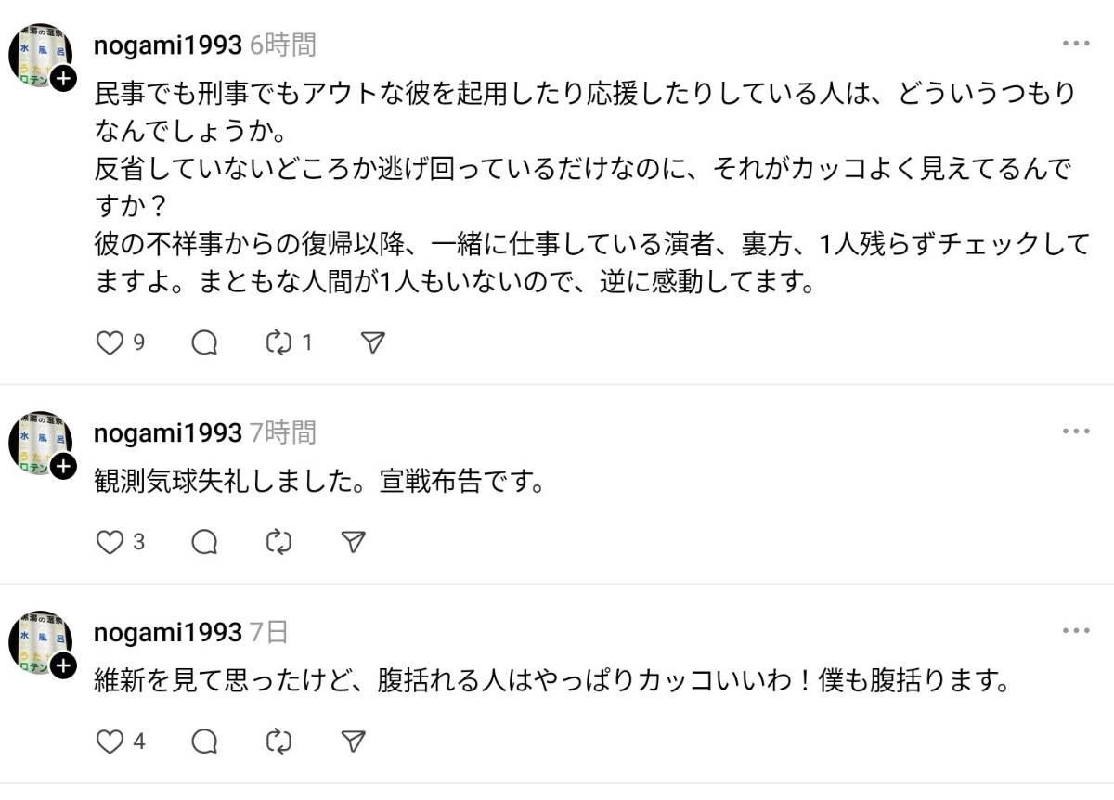Open nogami1993 username on first post
Screen dimensions: 1114x800
pos(168,45)
